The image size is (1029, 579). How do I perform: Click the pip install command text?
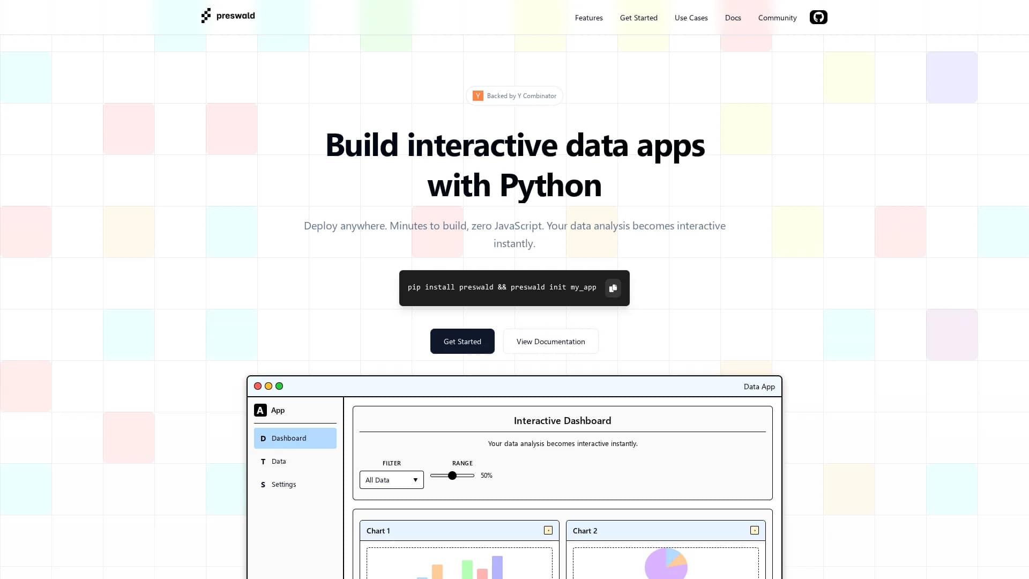[x=502, y=287]
